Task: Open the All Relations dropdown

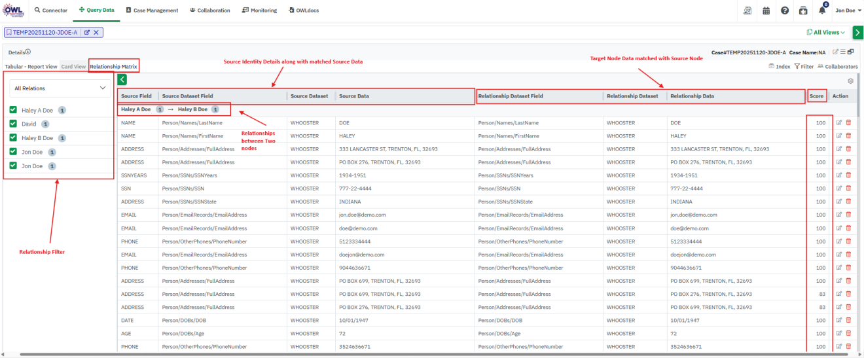Action: point(60,88)
